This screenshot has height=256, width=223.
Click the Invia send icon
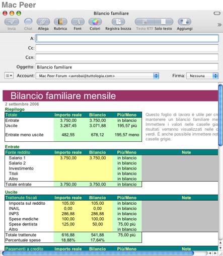(x=12, y=22)
